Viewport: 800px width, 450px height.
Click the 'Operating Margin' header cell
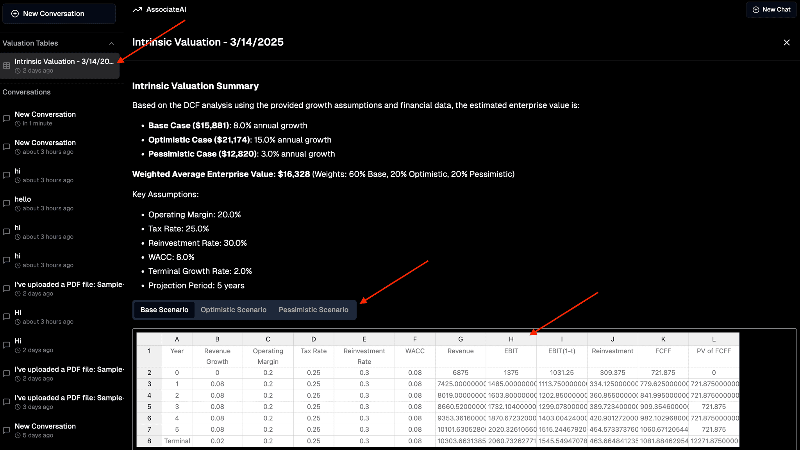268,356
